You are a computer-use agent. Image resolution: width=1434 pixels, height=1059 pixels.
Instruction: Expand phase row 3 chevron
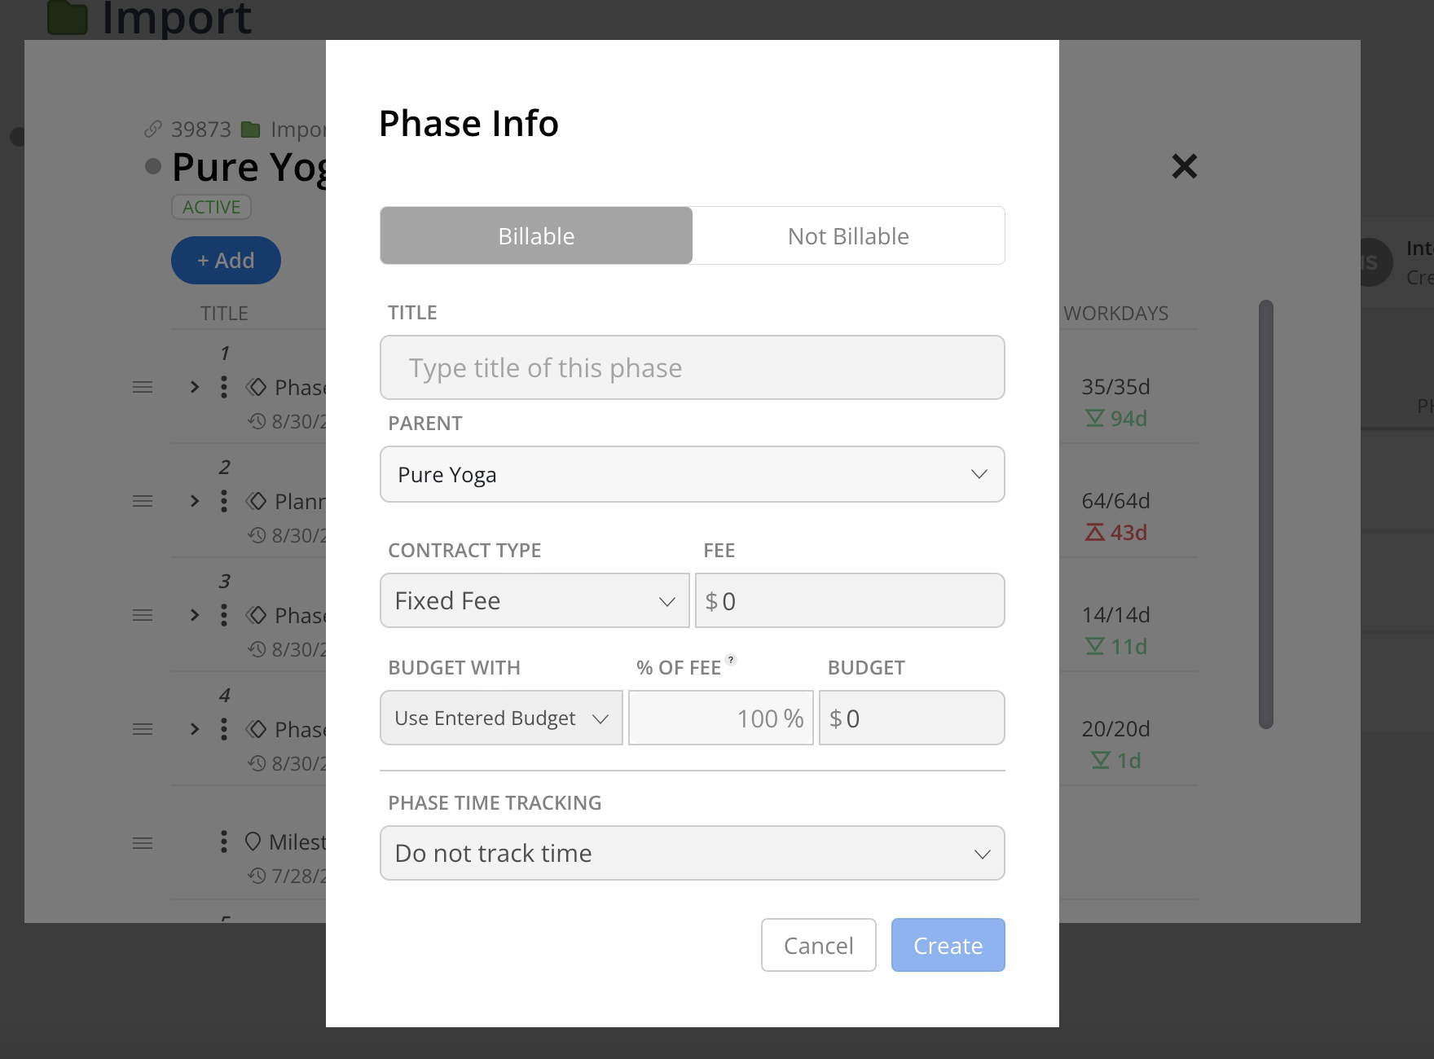point(195,615)
